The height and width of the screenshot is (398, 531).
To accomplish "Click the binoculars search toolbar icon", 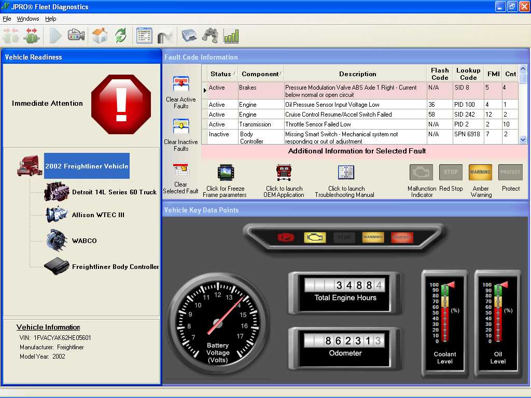I will (210, 36).
